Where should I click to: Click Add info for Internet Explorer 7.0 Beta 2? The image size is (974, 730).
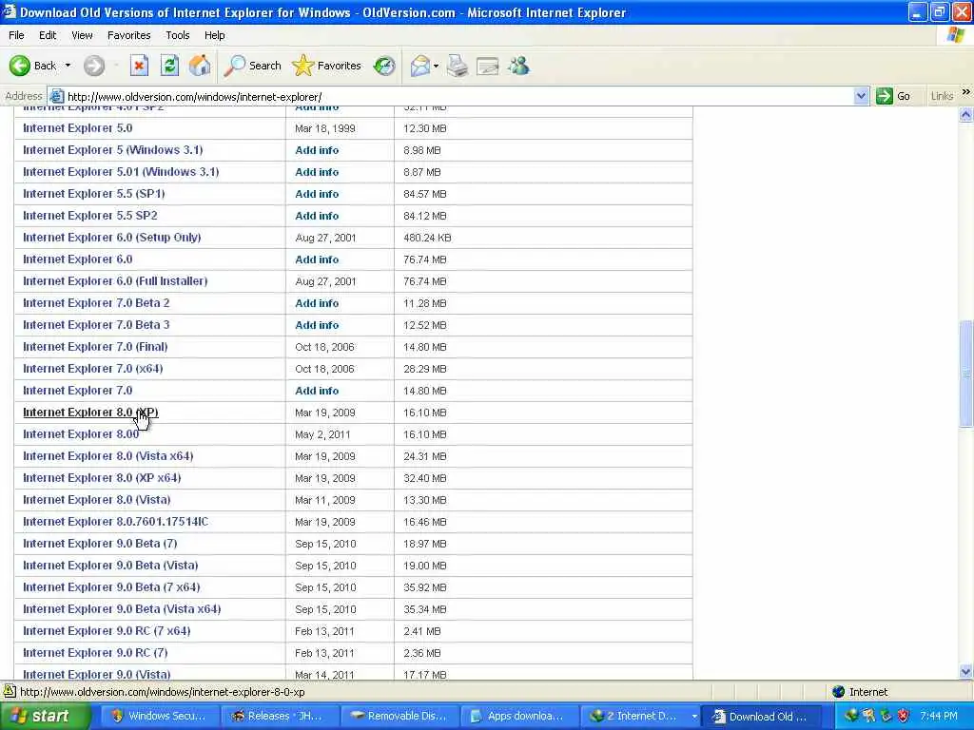point(317,303)
